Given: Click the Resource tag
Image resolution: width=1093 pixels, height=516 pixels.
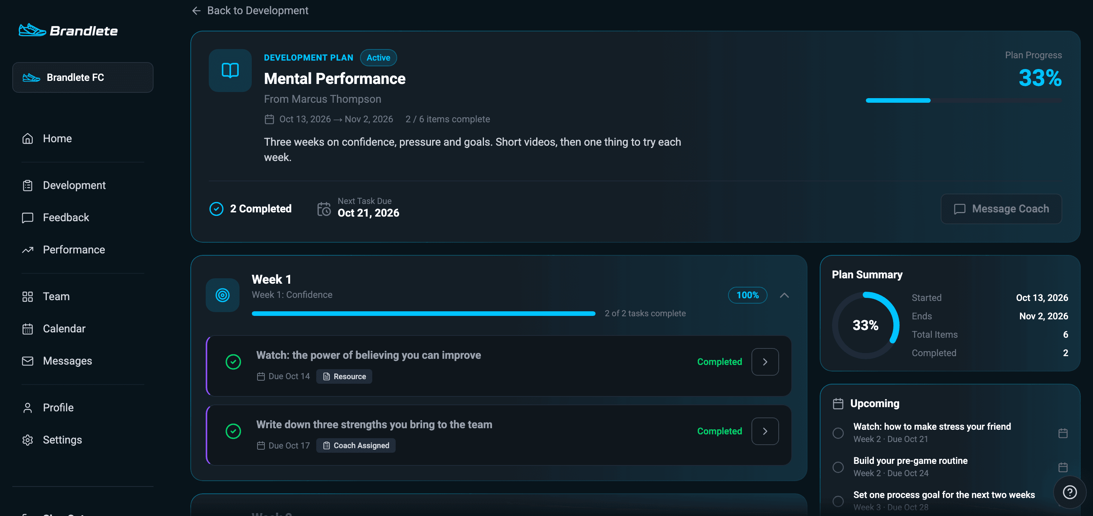Looking at the screenshot, I should click(x=344, y=376).
